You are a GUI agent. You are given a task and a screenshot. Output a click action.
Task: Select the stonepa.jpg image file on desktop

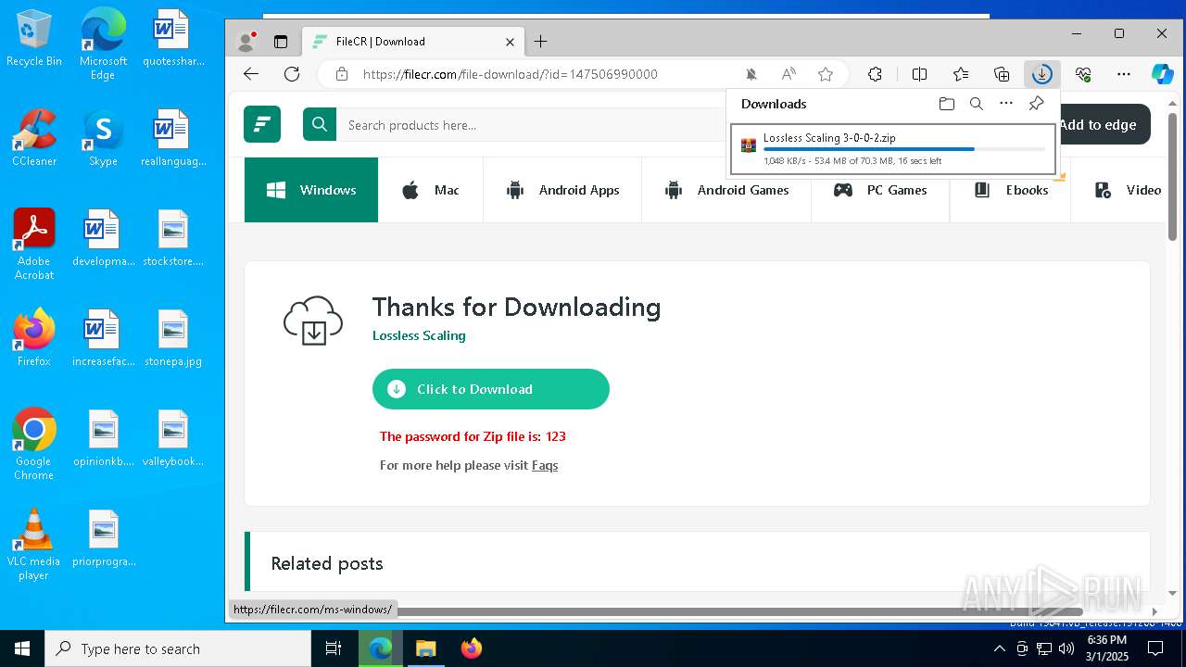tap(172, 339)
